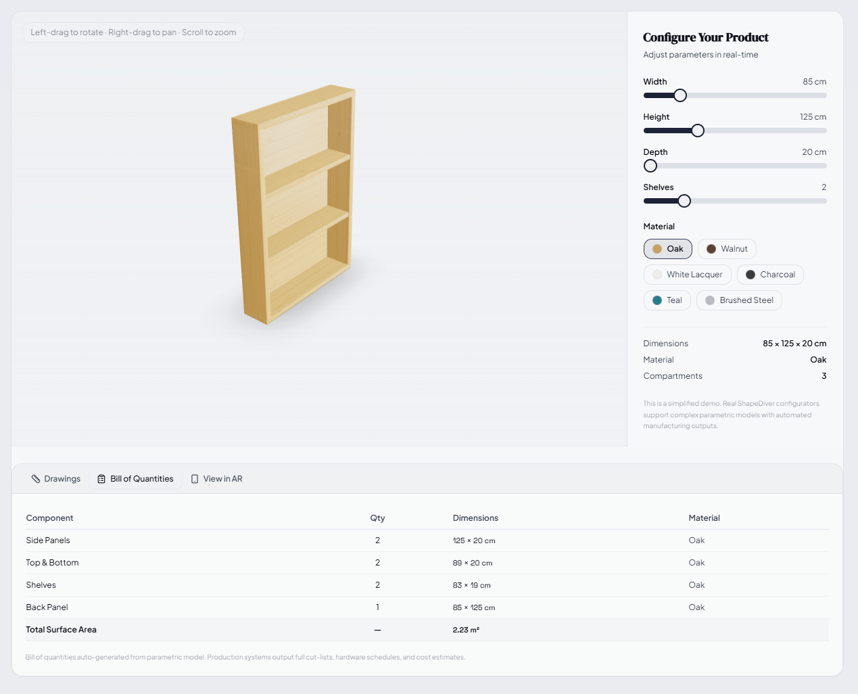858x694 pixels.
Task: Open the View in AR tab
Action: [216, 478]
